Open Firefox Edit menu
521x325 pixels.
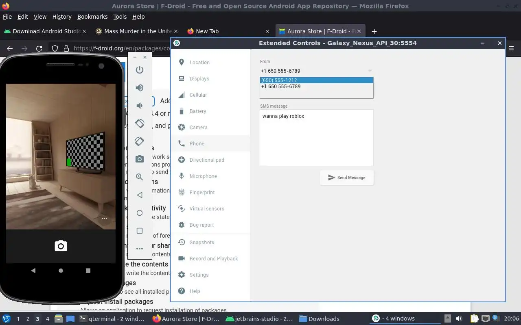(23, 17)
